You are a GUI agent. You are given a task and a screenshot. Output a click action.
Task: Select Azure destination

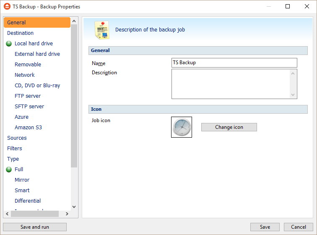(x=22, y=117)
